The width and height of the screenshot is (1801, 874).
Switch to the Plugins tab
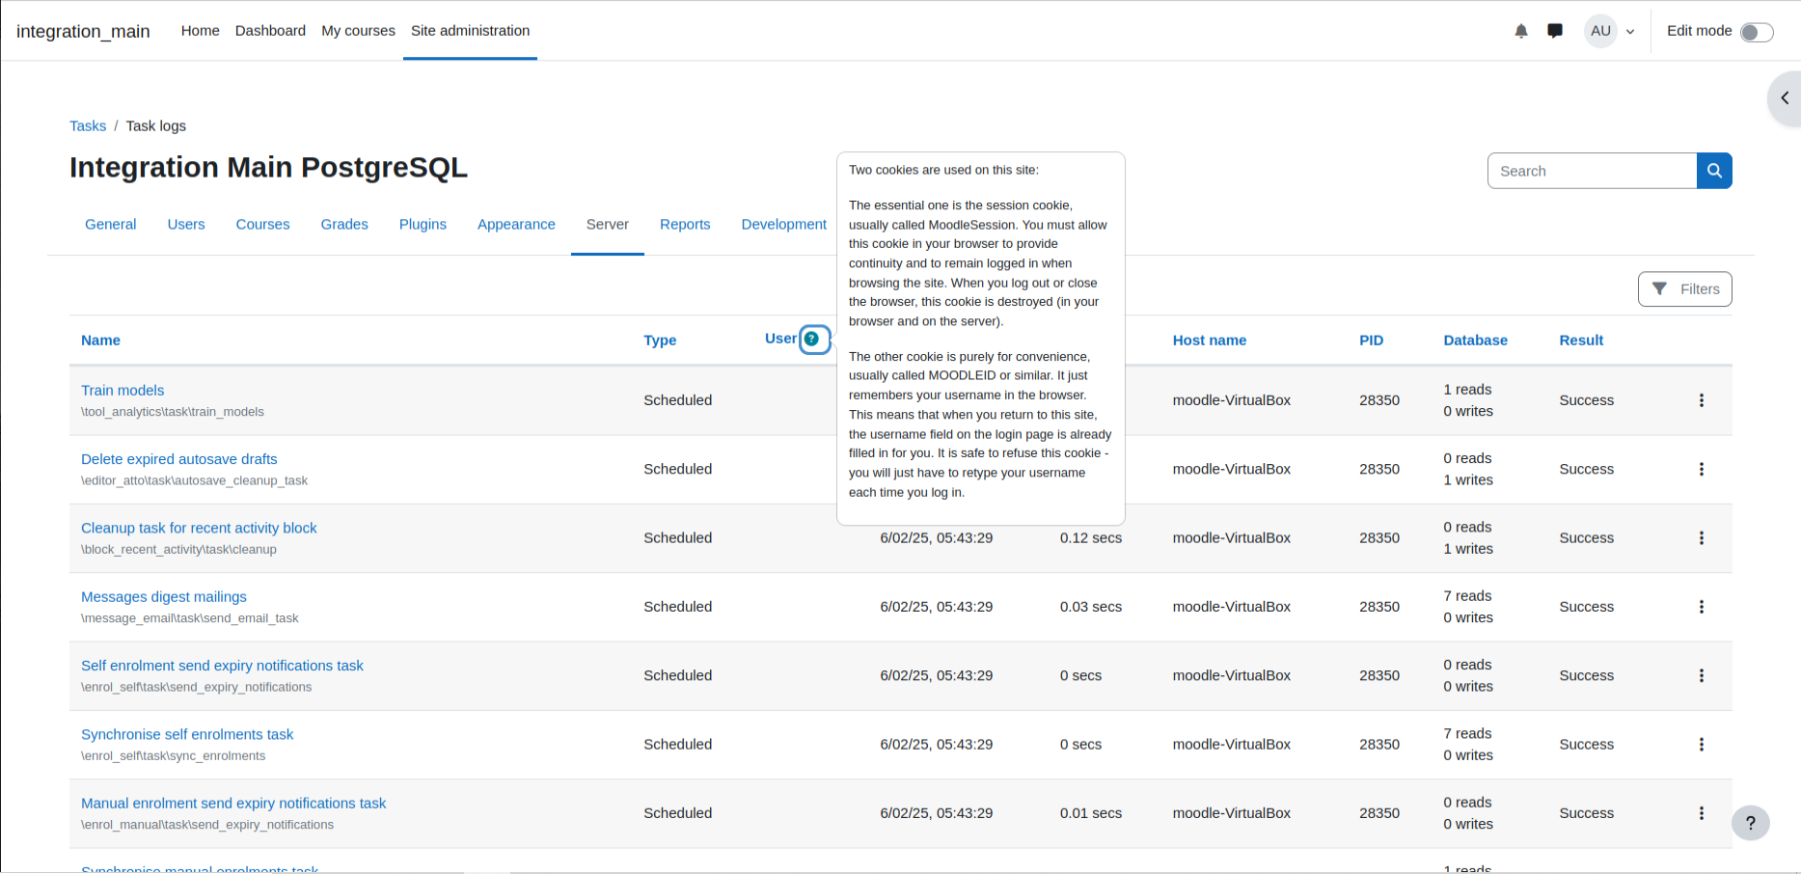click(423, 224)
